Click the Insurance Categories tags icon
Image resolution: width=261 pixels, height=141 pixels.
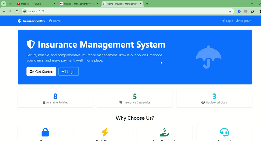pos(121,103)
